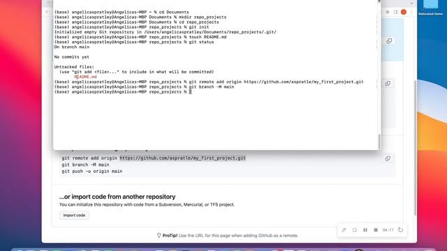
Task: Pause the screen recording
Action: pos(365,230)
